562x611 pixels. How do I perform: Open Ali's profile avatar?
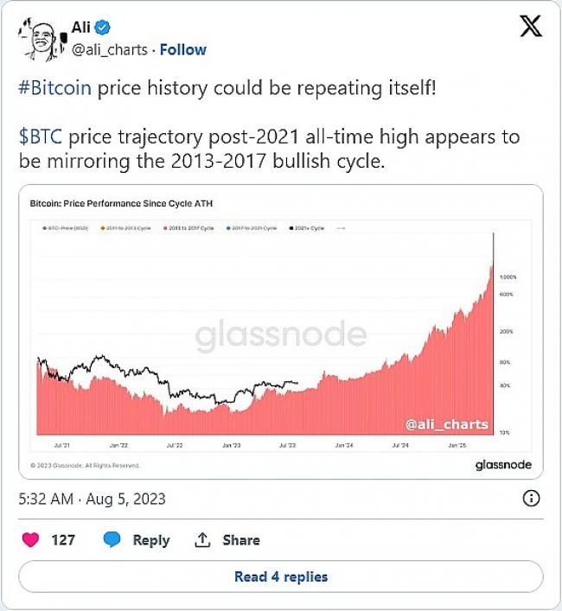pos(42,39)
